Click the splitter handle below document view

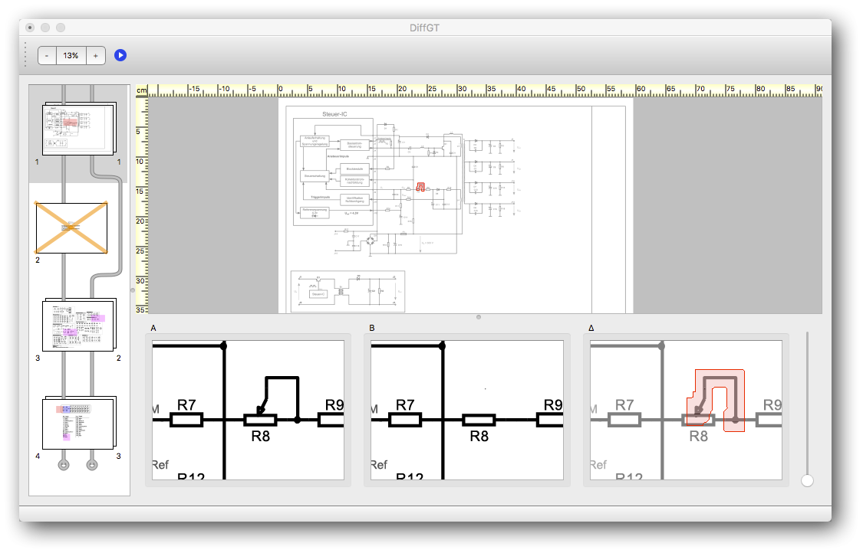coord(479,317)
